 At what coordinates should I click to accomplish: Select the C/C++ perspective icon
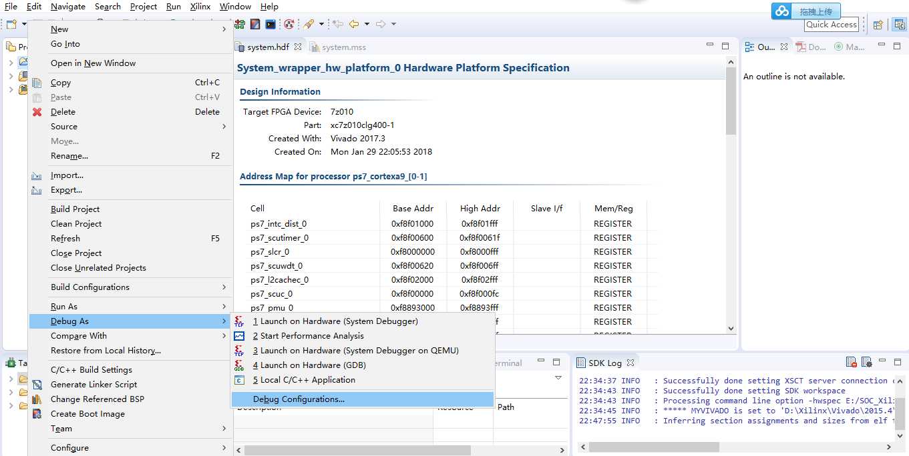coord(899,25)
